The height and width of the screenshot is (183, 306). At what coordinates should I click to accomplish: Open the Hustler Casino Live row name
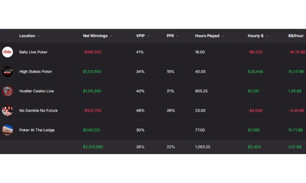36,91
